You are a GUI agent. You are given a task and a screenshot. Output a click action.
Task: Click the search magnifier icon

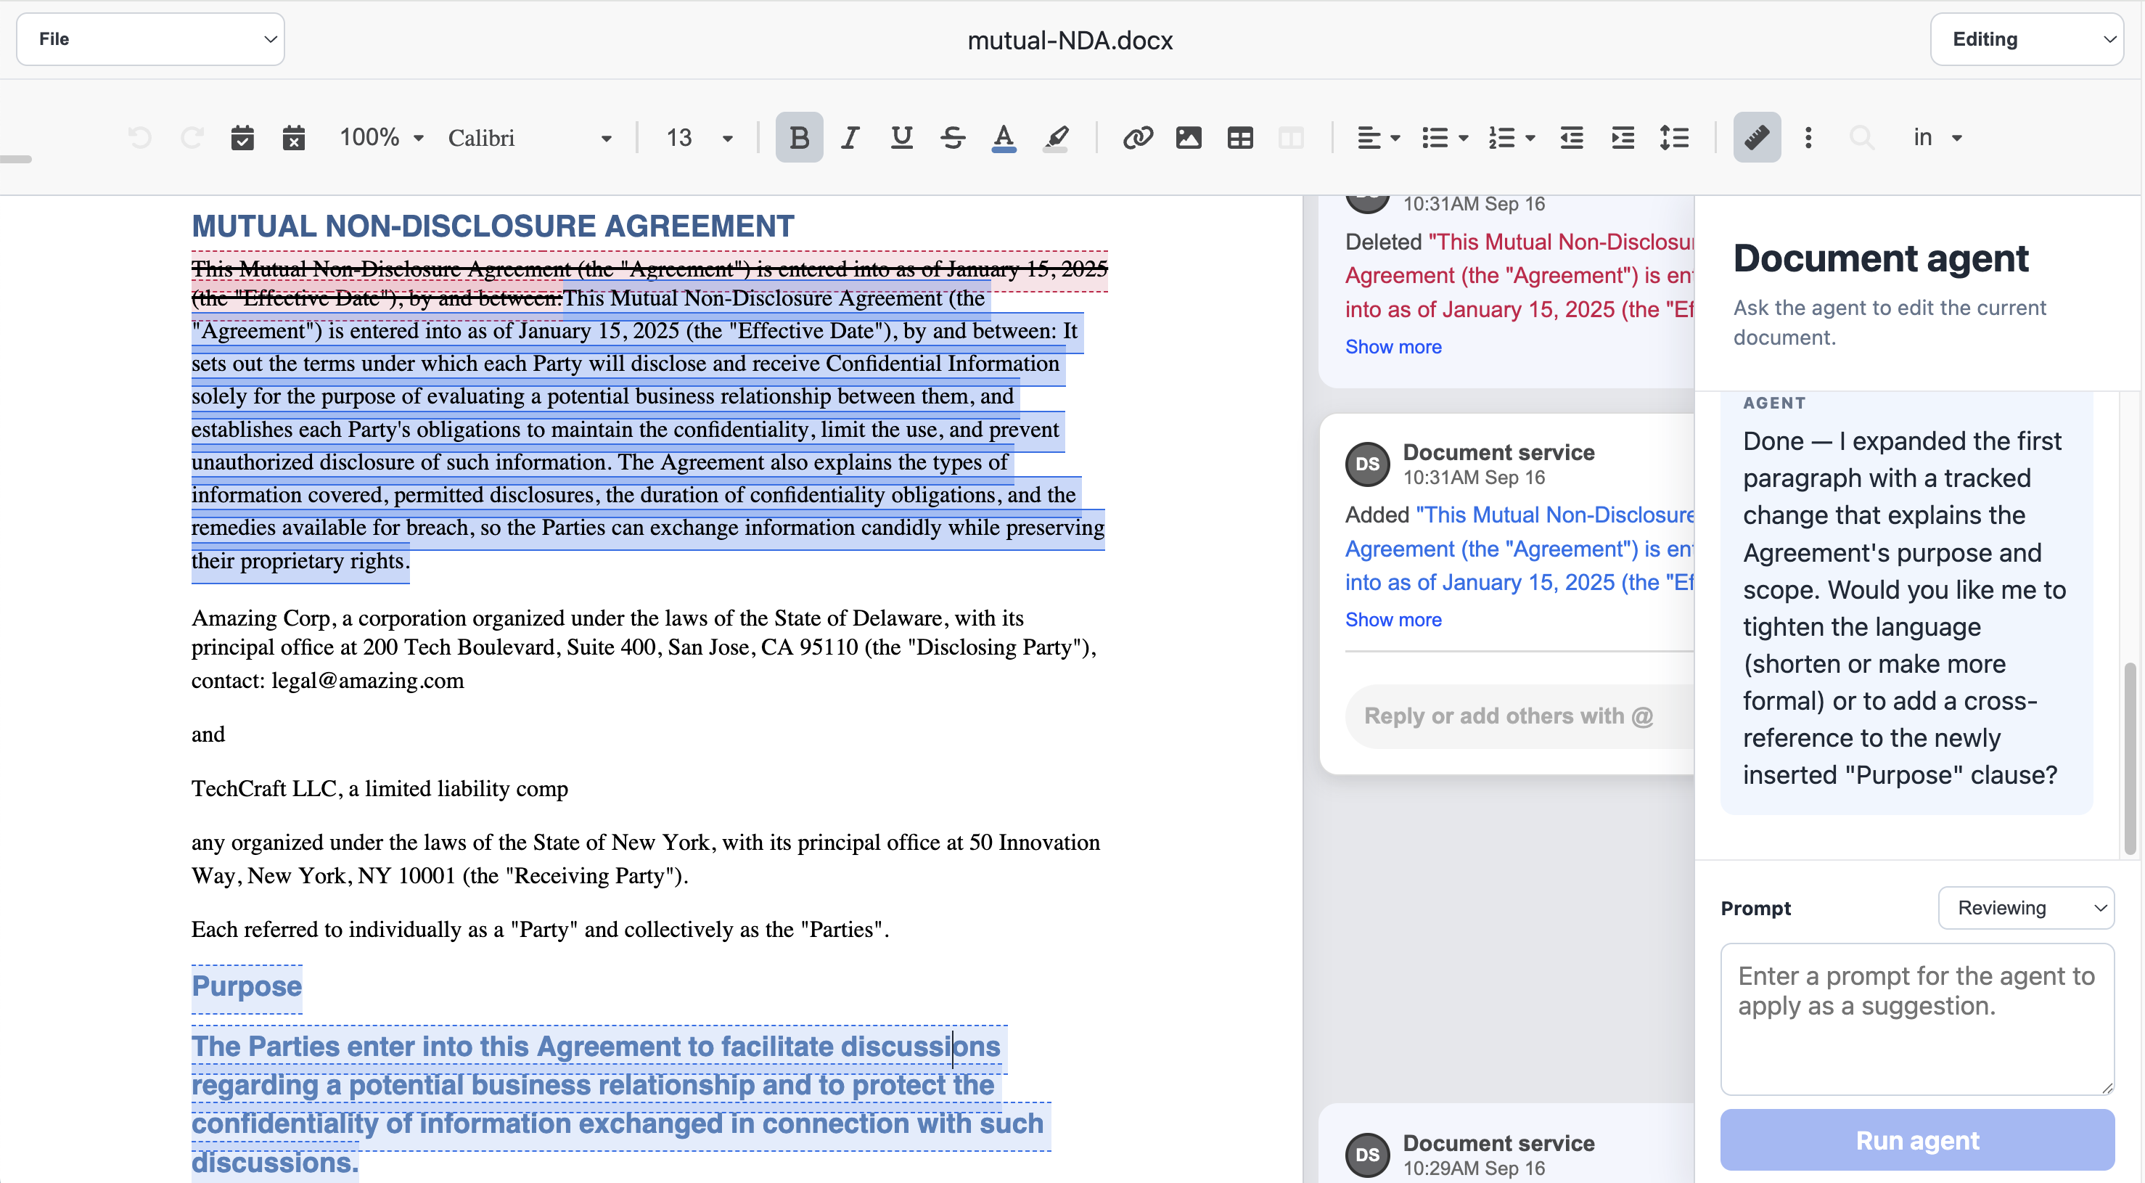pyautogui.click(x=1862, y=137)
